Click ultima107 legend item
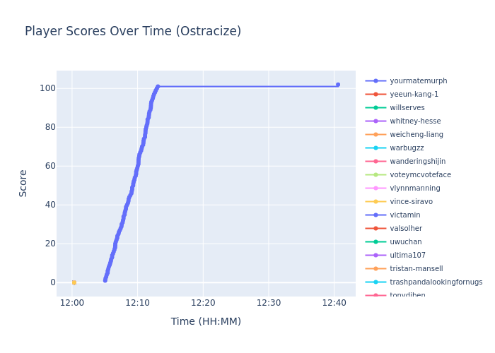The image size is (495, 353). click(407, 256)
